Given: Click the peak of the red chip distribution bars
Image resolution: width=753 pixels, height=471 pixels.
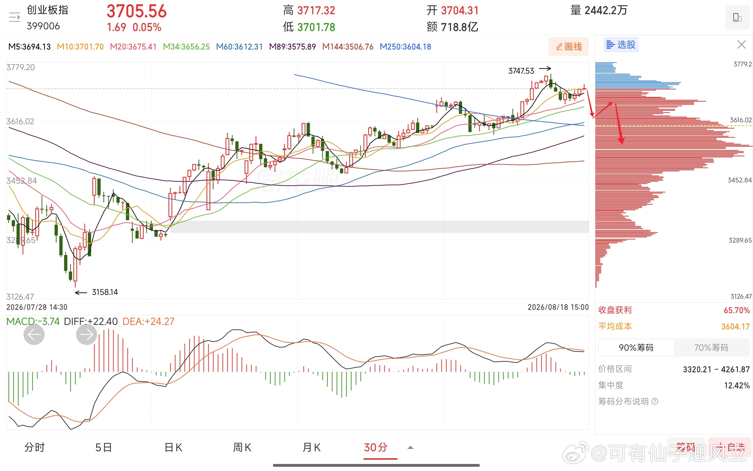Looking at the screenshot, I should click(746, 146).
